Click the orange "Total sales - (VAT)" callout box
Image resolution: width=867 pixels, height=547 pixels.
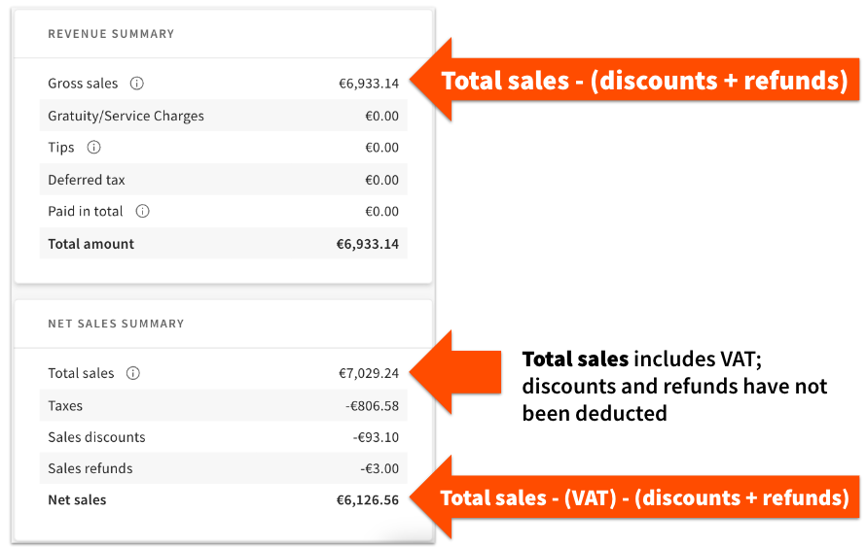[x=644, y=498]
